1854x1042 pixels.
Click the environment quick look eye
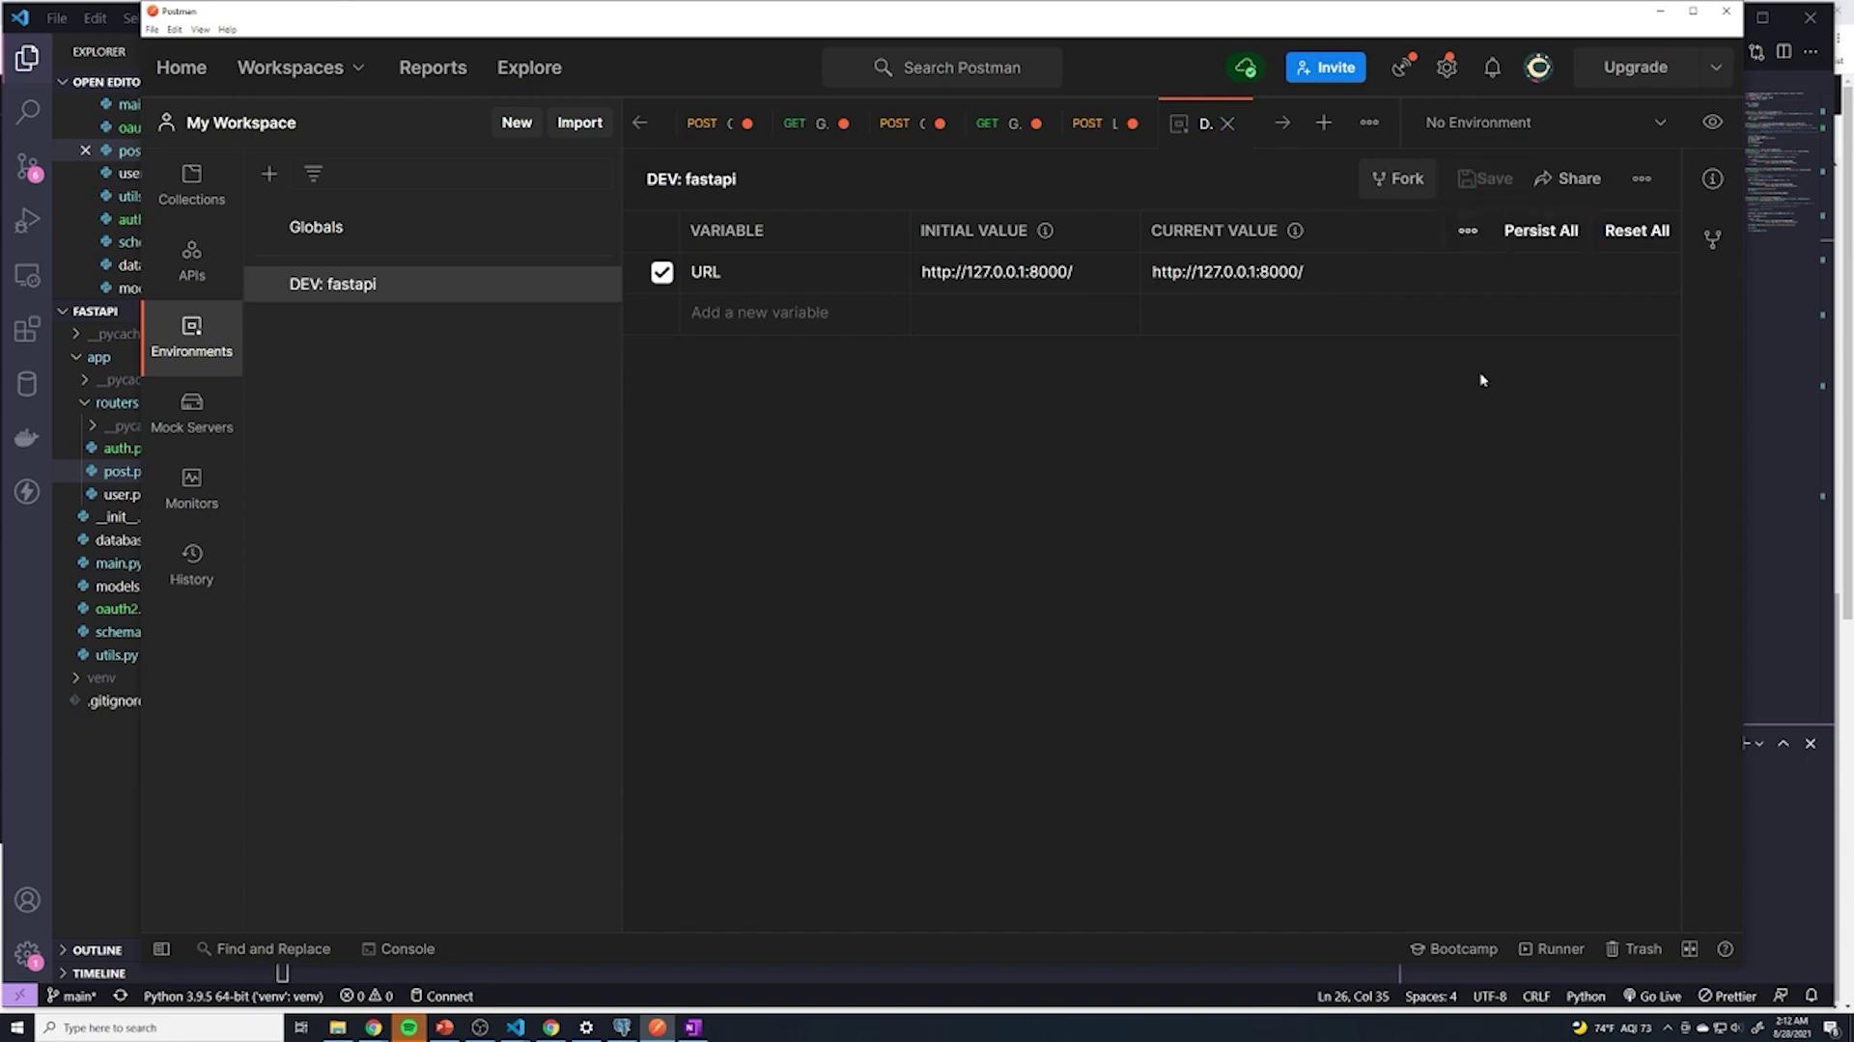pos(1712,123)
